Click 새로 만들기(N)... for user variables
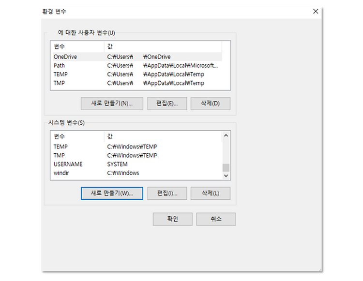Screen dimensions: 363x281 (x=112, y=104)
